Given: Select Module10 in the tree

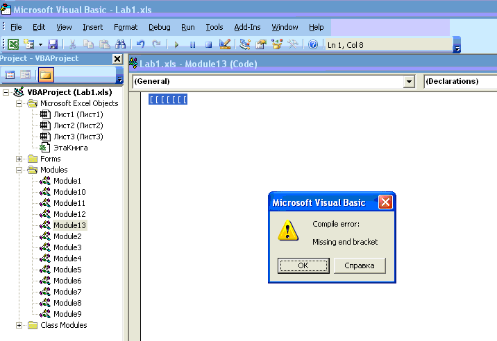Looking at the screenshot, I should pyautogui.click(x=69, y=192).
